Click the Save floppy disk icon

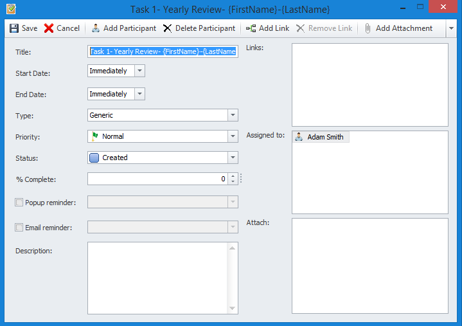[x=13, y=28]
